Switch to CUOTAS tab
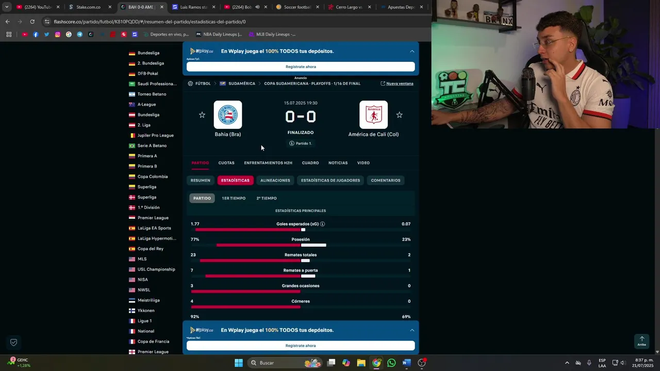This screenshot has height=371, width=660. click(x=226, y=163)
